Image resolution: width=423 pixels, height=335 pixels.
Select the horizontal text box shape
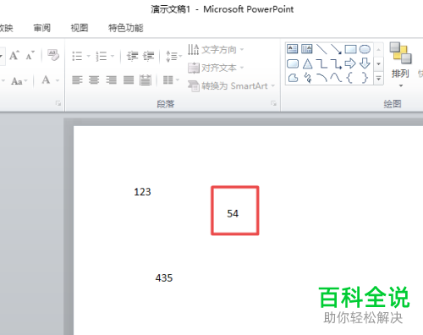293,49
